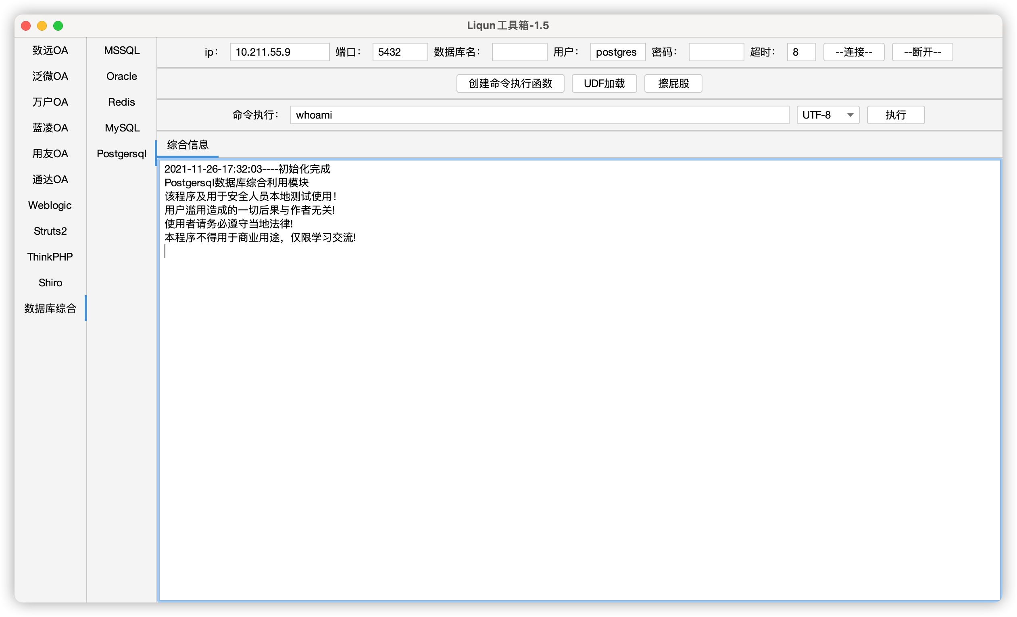1017x617 pixels.
Task: Select the Oracle database tab
Action: click(x=121, y=76)
